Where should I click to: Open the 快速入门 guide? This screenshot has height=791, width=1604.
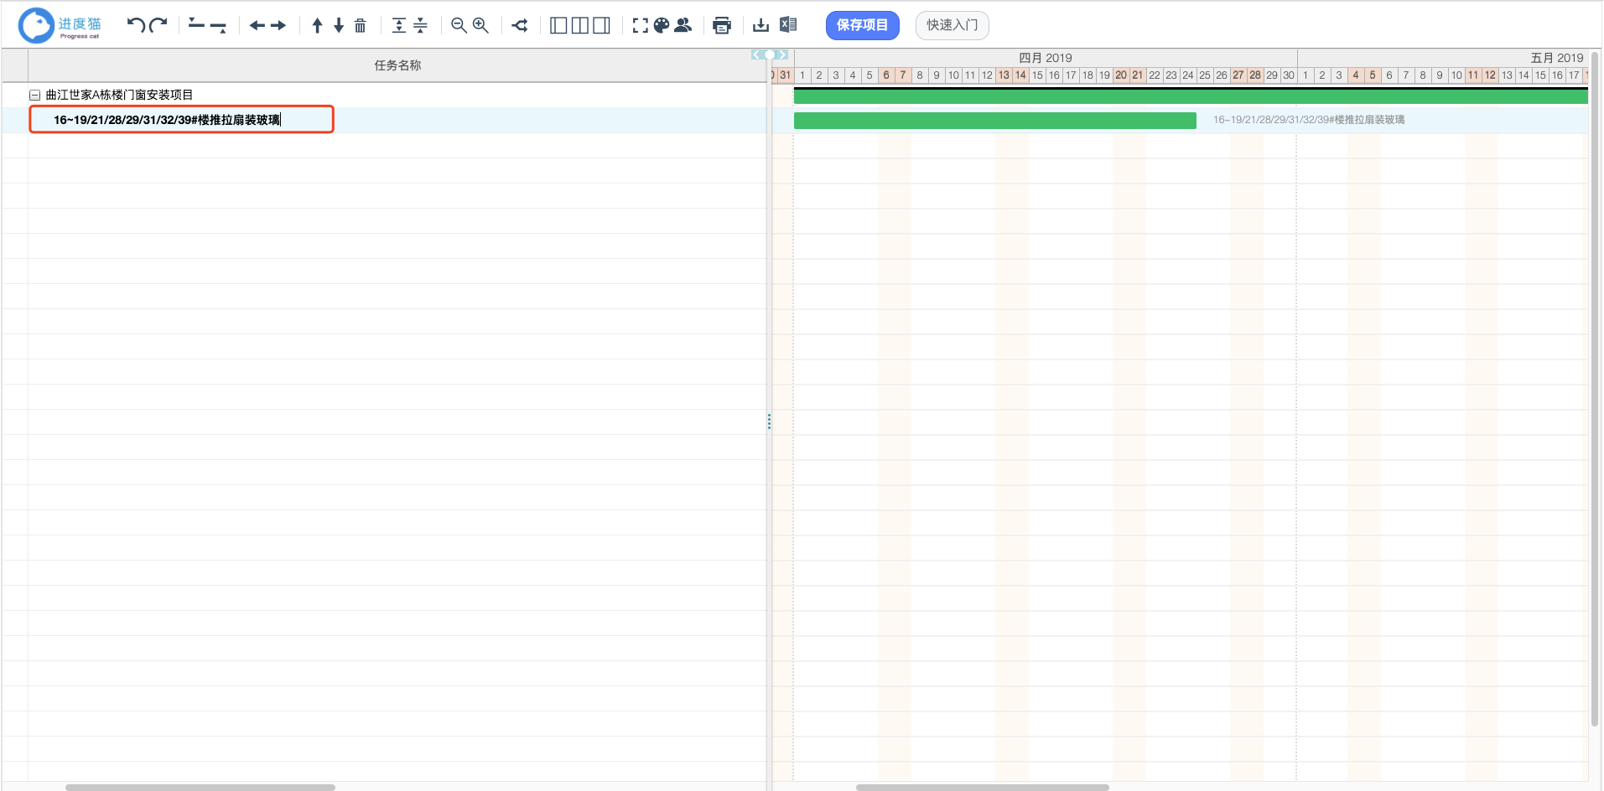pos(952,25)
